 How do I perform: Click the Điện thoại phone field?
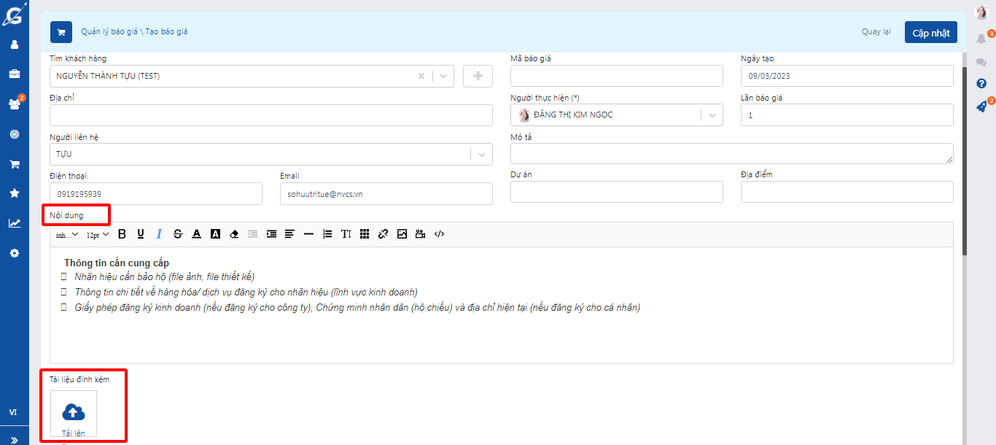(x=156, y=193)
